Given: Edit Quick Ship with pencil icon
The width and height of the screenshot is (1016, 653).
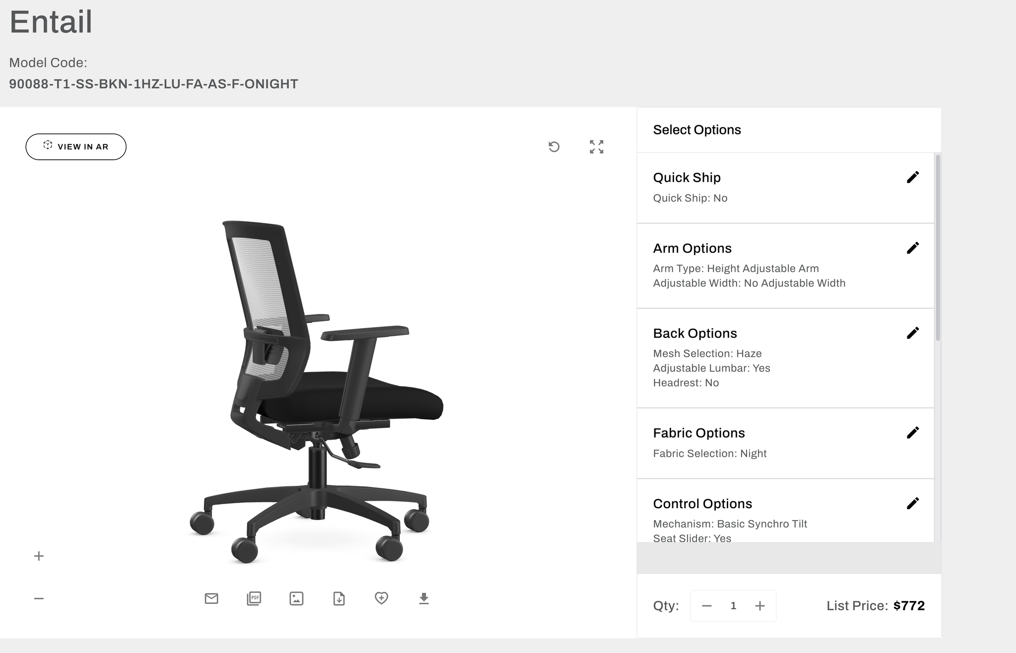Looking at the screenshot, I should [x=913, y=177].
